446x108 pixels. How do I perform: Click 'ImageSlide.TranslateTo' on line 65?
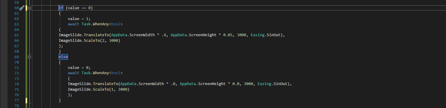(x=84, y=35)
